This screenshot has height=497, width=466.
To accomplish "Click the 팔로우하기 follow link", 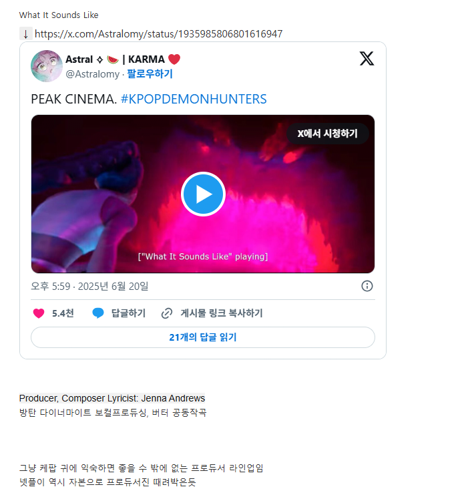I will pos(150,74).
